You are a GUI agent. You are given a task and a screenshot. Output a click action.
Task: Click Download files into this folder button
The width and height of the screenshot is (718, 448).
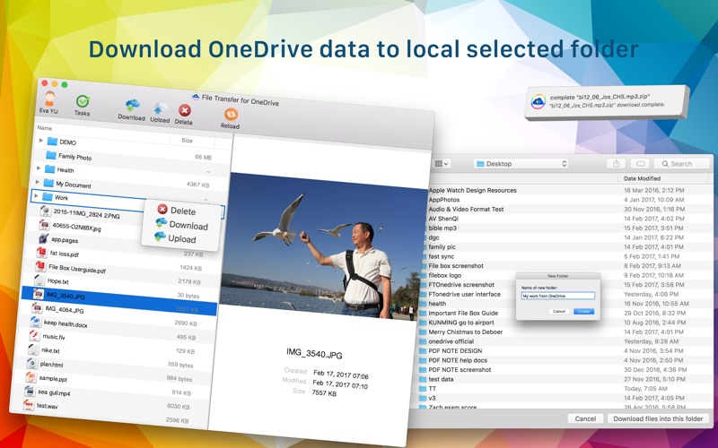point(658,418)
